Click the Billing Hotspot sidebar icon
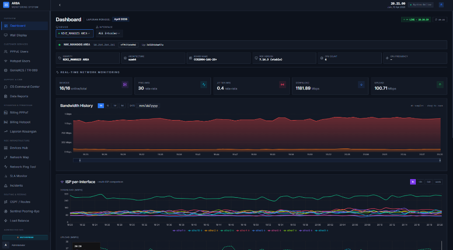This screenshot has height=250, width=453. [x=6, y=122]
